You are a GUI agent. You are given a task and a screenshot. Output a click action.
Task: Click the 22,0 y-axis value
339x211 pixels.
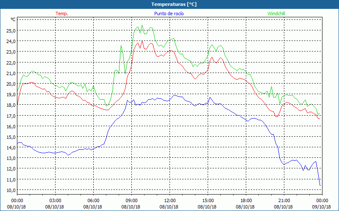click(x=11, y=62)
